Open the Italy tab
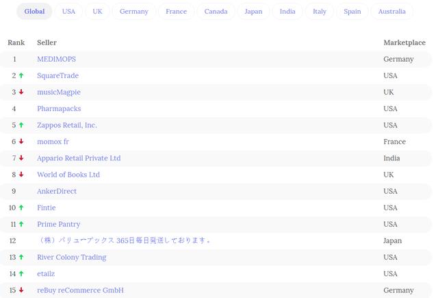 coord(320,12)
